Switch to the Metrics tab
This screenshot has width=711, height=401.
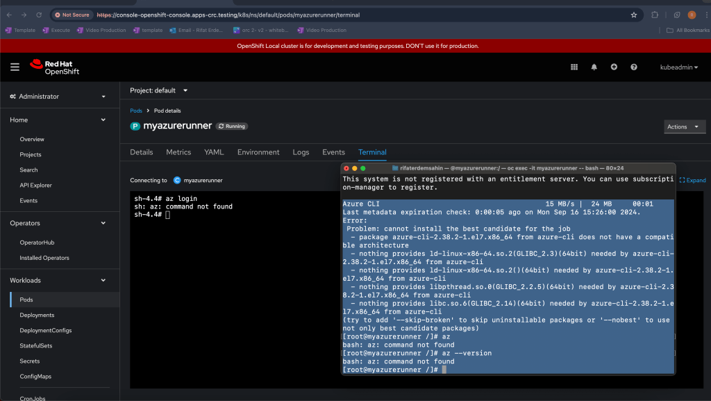click(x=178, y=152)
